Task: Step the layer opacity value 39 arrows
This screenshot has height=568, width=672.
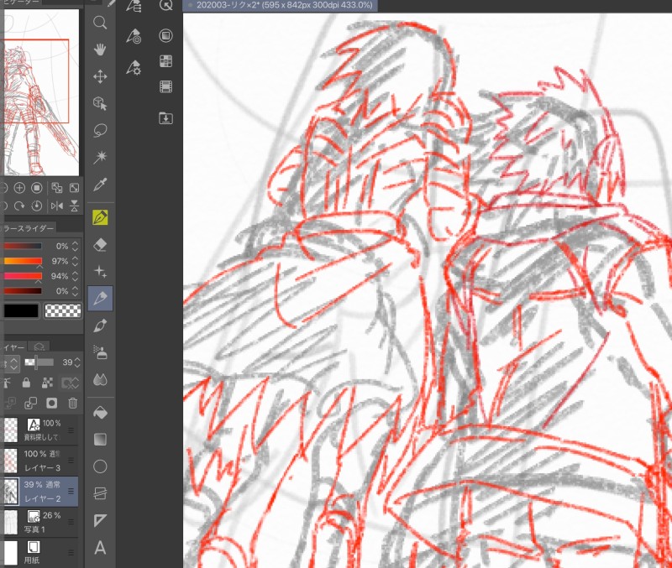Action: click(77, 362)
